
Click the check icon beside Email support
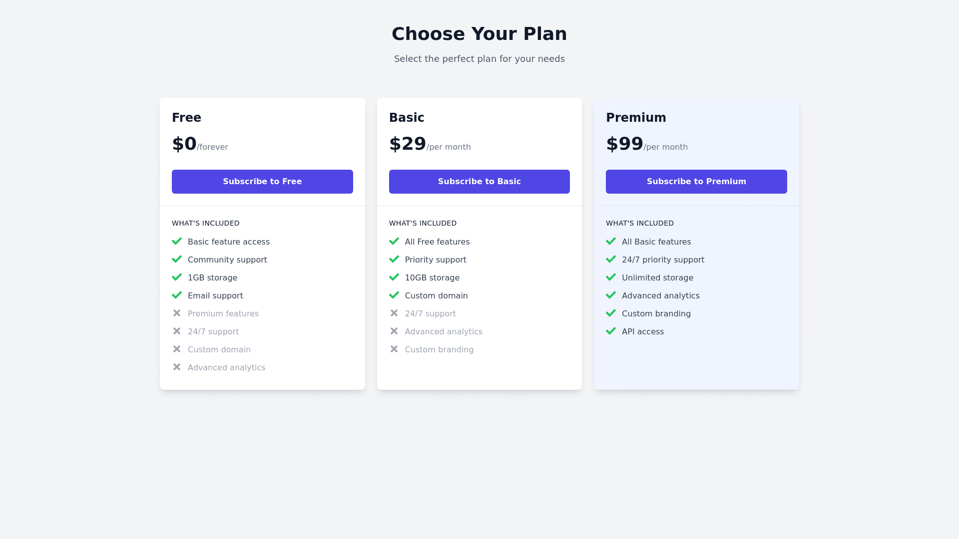177,295
